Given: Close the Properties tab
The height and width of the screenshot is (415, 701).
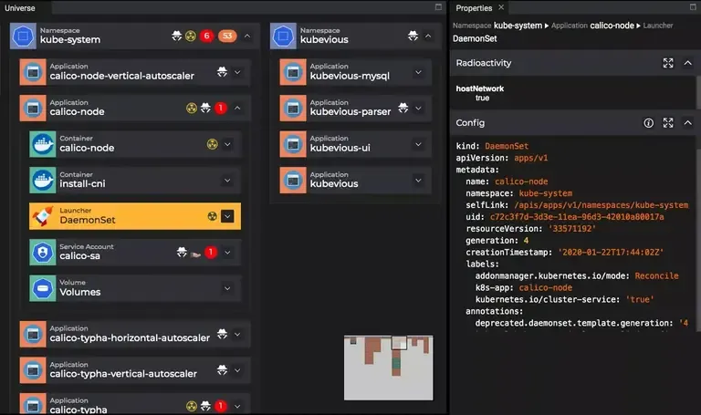Looking at the screenshot, I should pos(501,7).
